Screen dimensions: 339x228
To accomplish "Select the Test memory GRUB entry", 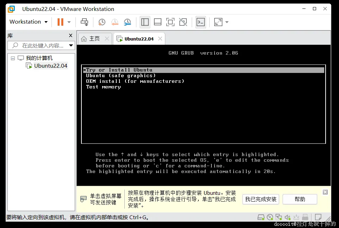I will (103, 87).
